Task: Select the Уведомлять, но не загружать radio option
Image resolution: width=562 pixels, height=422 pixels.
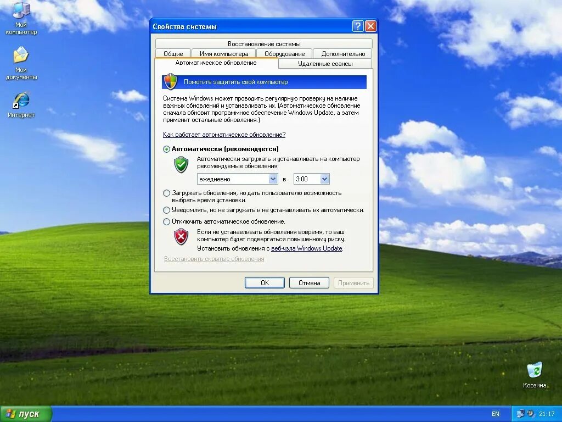Action: coord(166,210)
